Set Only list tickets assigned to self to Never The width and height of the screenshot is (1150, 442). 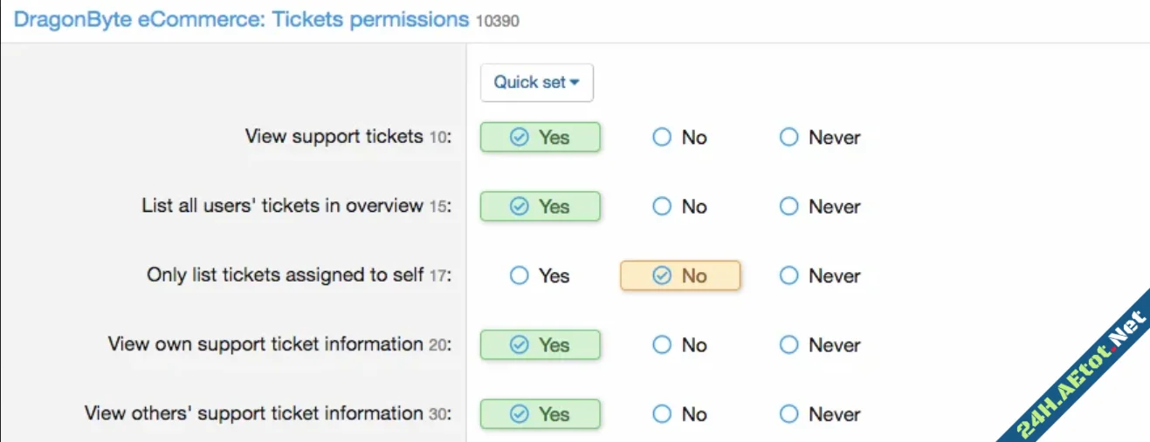click(x=819, y=275)
